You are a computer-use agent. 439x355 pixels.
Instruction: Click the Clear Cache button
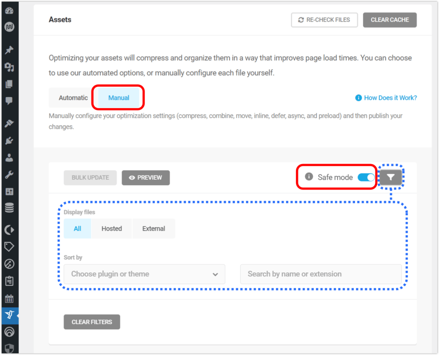(x=390, y=20)
